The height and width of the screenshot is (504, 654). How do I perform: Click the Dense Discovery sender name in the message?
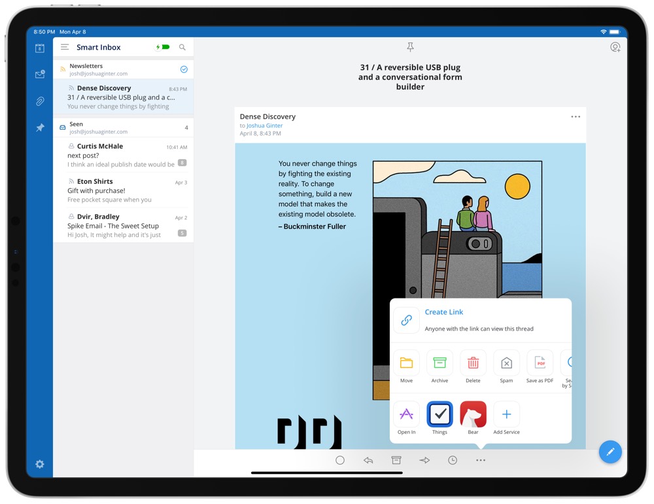click(x=267, y=117)
